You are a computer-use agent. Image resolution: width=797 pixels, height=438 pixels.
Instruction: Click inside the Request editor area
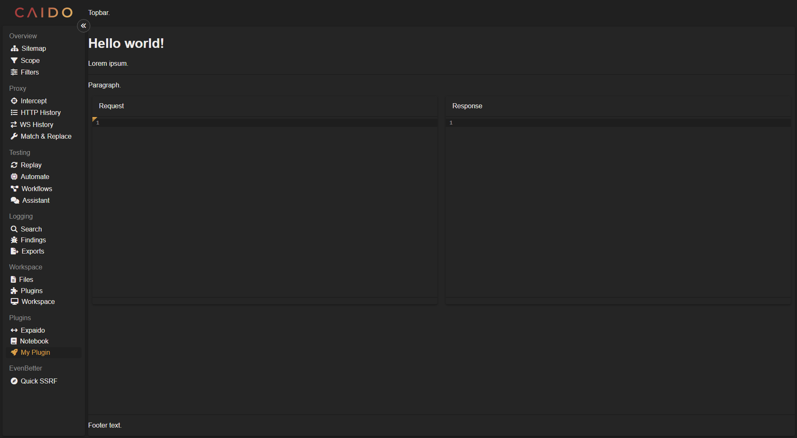click(x=265, y=208)
